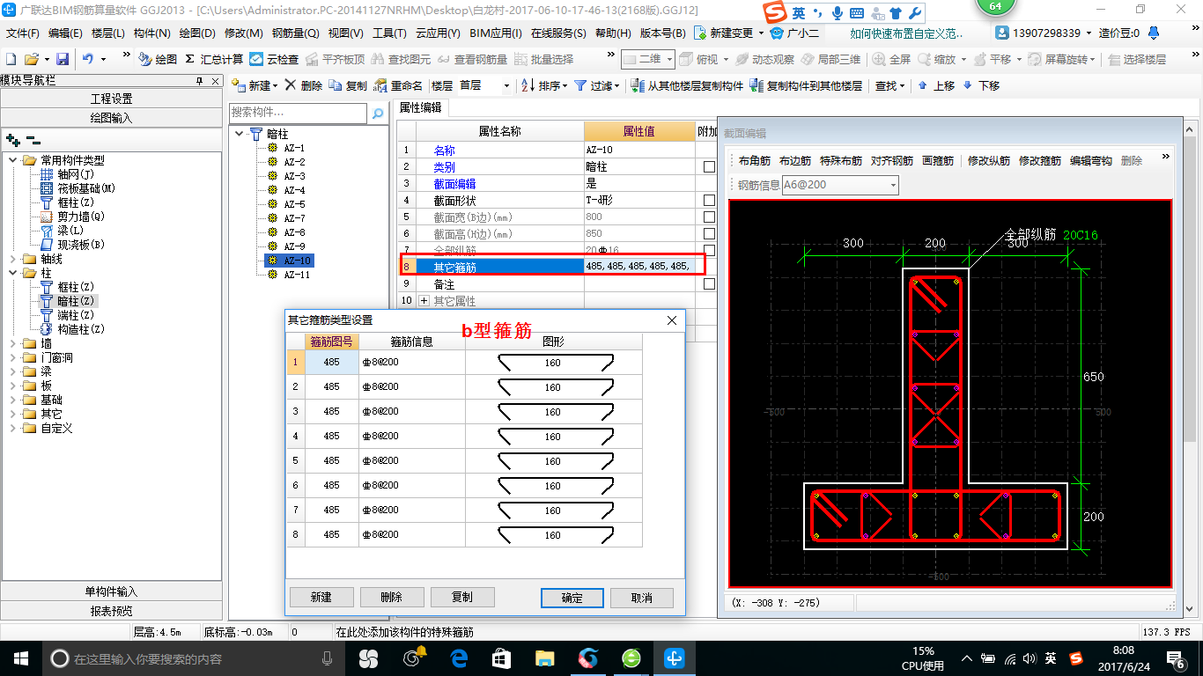Select the 绘图 drawing tool

pos(158,59)
